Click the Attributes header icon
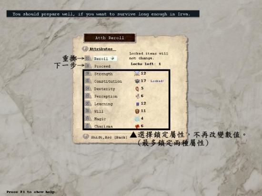The image size is (262, 196). (x=85, y=49)
